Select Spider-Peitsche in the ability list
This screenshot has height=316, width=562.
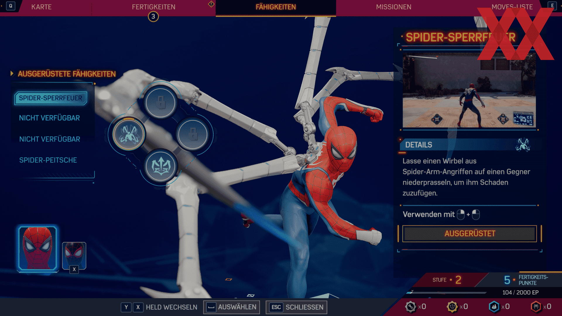48,160
